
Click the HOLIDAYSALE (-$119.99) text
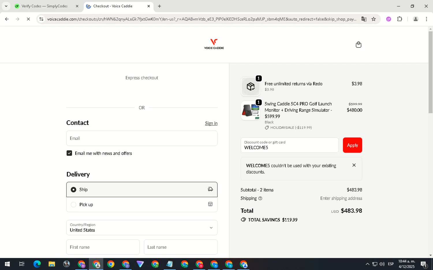[291, 128]
